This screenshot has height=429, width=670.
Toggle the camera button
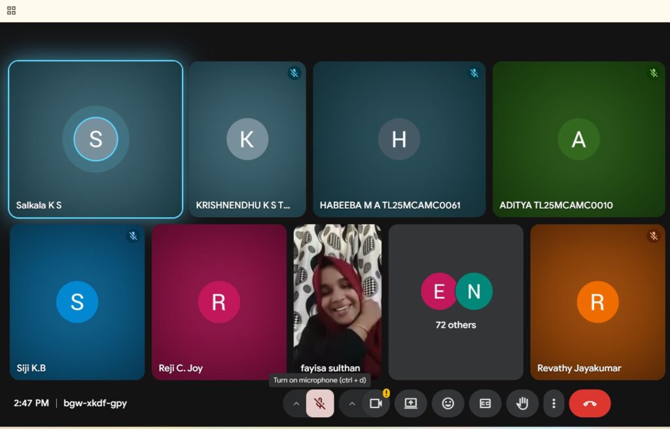pyautogui.click(x=376, y=403)
